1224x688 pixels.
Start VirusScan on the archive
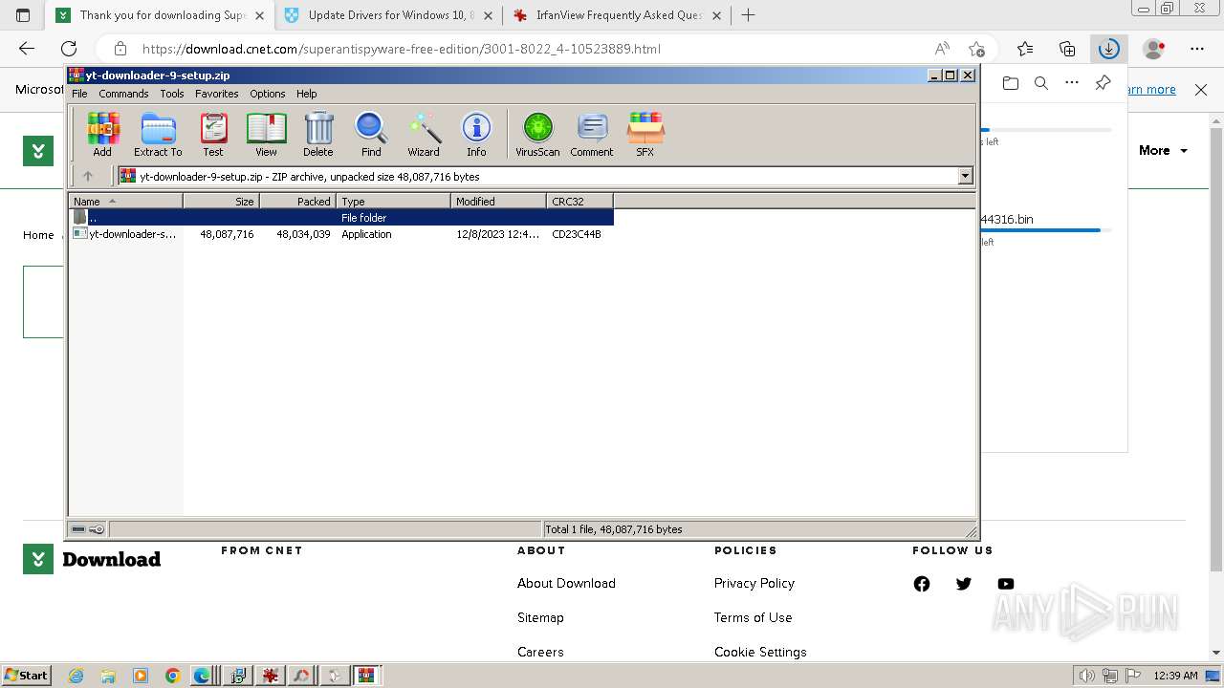537,134
